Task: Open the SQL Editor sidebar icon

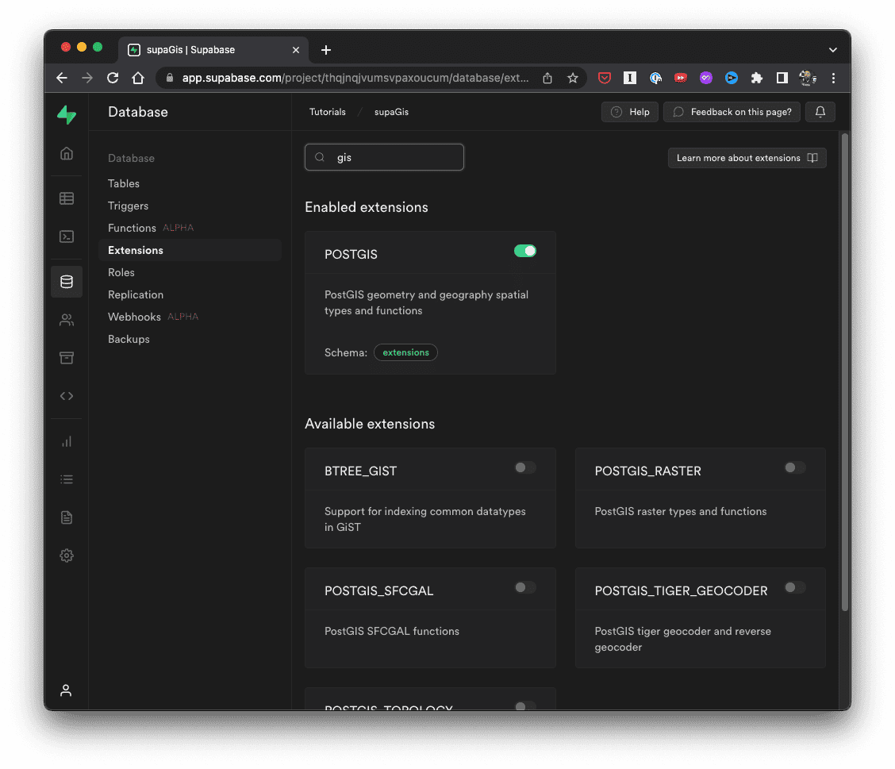Action: [x=67, y=236]
